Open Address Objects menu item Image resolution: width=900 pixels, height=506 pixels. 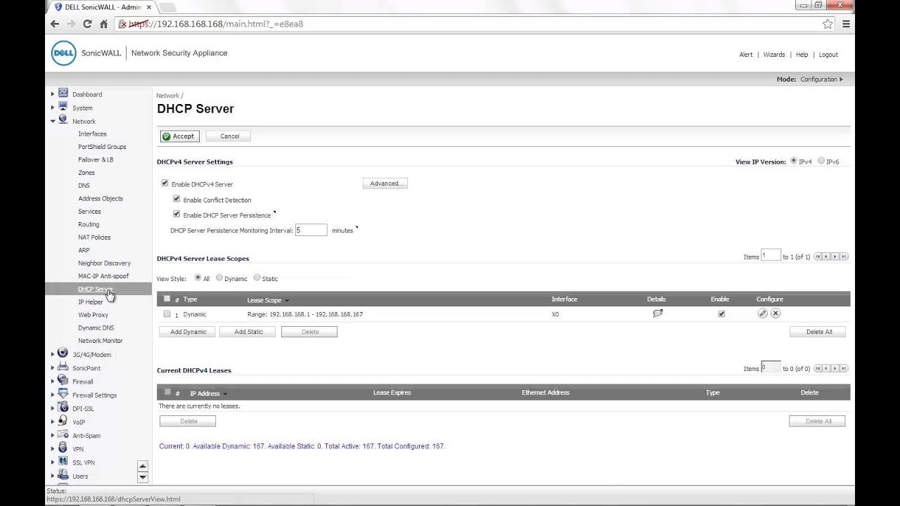(x=101, y=199)
